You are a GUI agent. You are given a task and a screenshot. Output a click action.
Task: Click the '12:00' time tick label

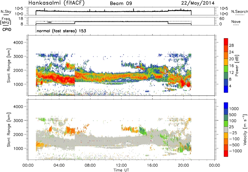tap(121, 165)
